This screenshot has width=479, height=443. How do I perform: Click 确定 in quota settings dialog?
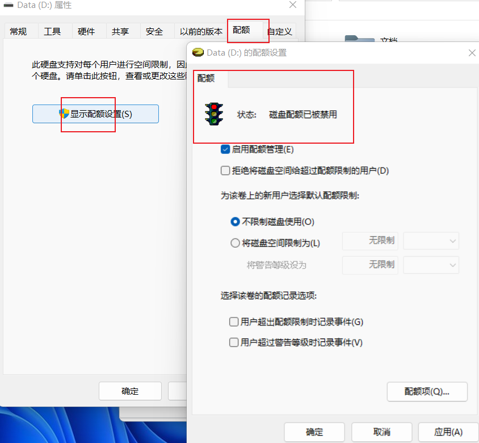point(314,432)
